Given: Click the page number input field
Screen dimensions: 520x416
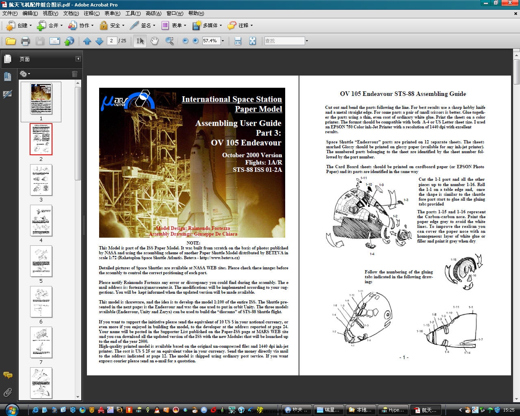Looking at the screenshot, I should pyautogui.click(x=112, y=41).
